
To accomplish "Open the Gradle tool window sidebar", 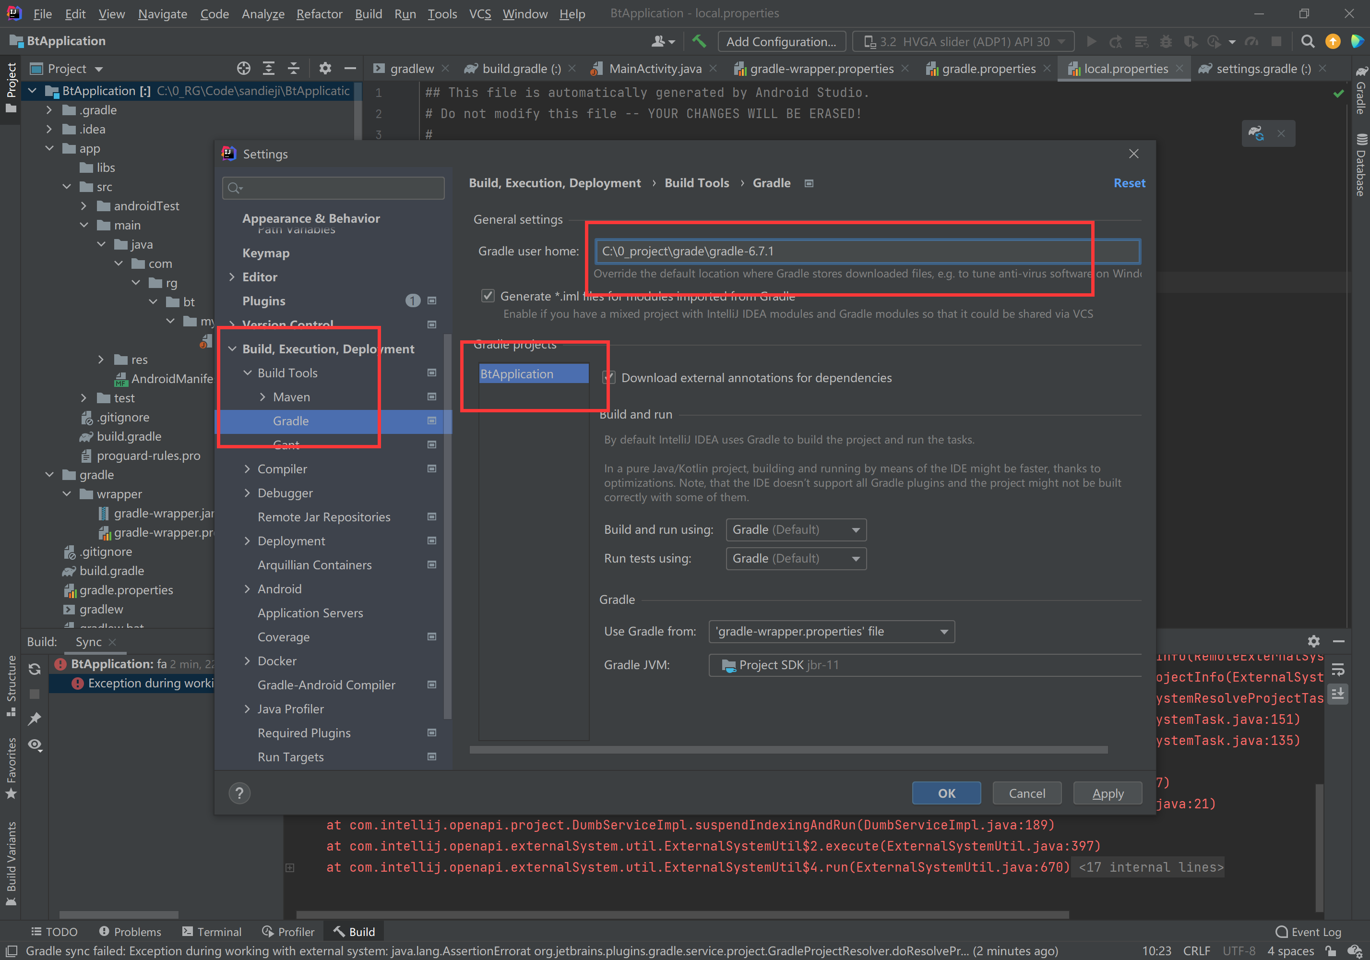I will [1361, 91].
